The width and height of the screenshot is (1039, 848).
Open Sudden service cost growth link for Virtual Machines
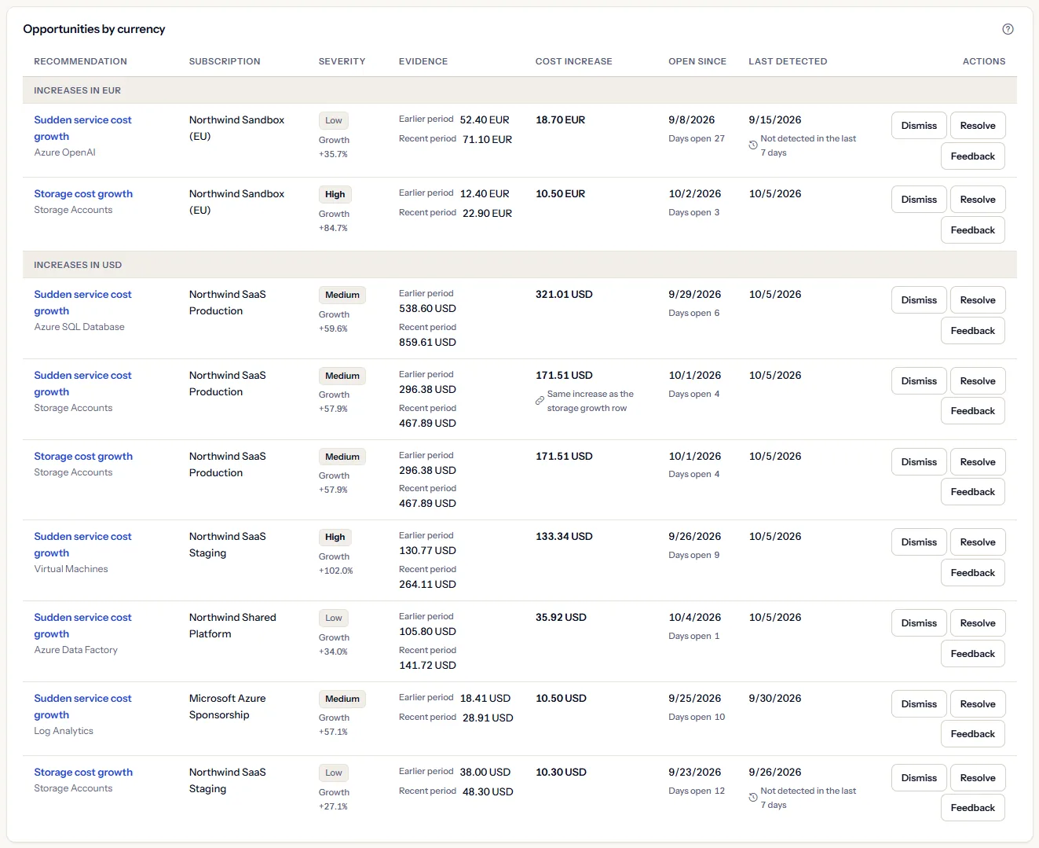82,545
